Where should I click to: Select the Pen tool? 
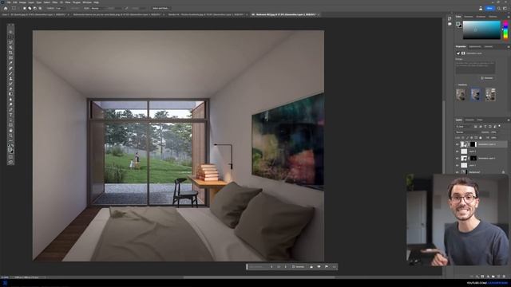point(10,110)
